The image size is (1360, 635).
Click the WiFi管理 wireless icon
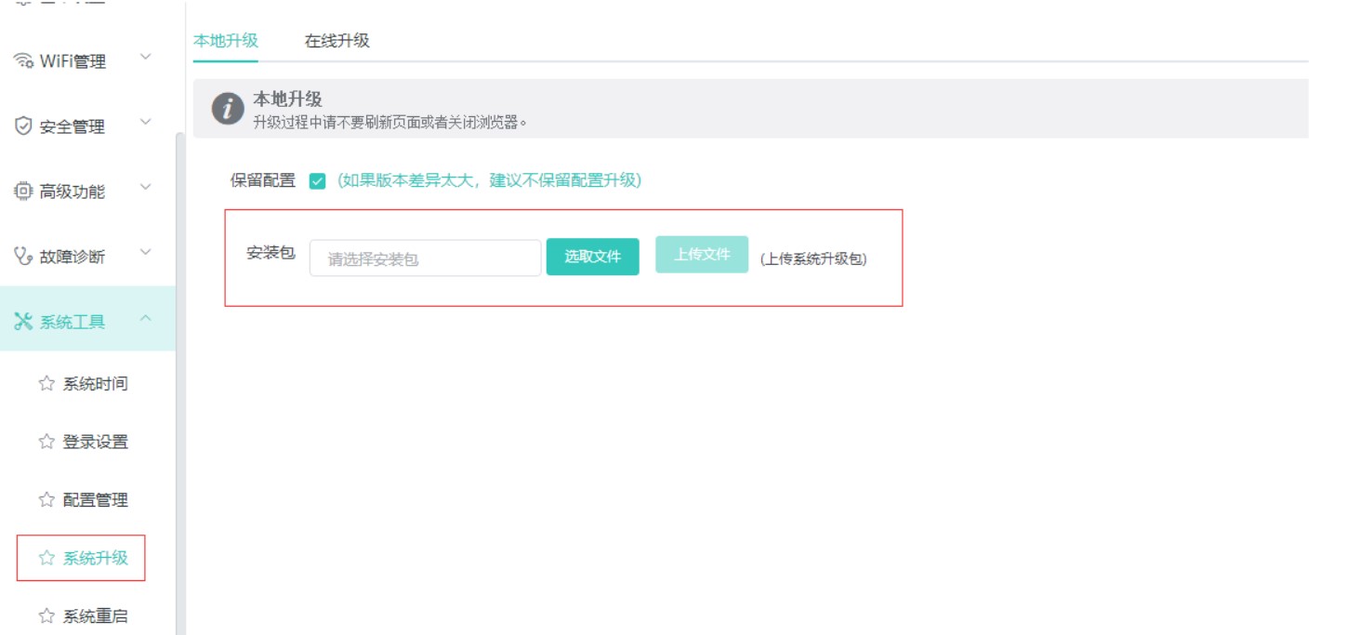pos(23,61)
